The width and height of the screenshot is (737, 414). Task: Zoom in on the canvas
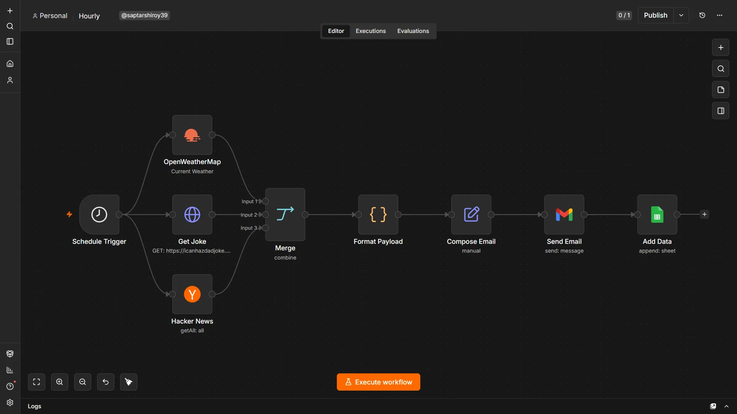59,382
